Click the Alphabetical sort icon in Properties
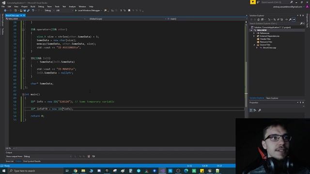310x174 pixels. point(255,110)
